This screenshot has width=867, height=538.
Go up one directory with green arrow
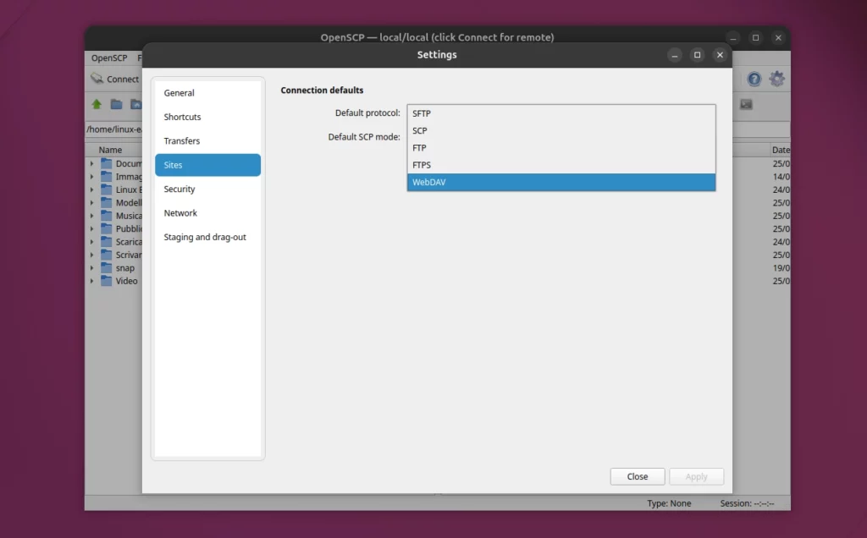pos(97,104)
